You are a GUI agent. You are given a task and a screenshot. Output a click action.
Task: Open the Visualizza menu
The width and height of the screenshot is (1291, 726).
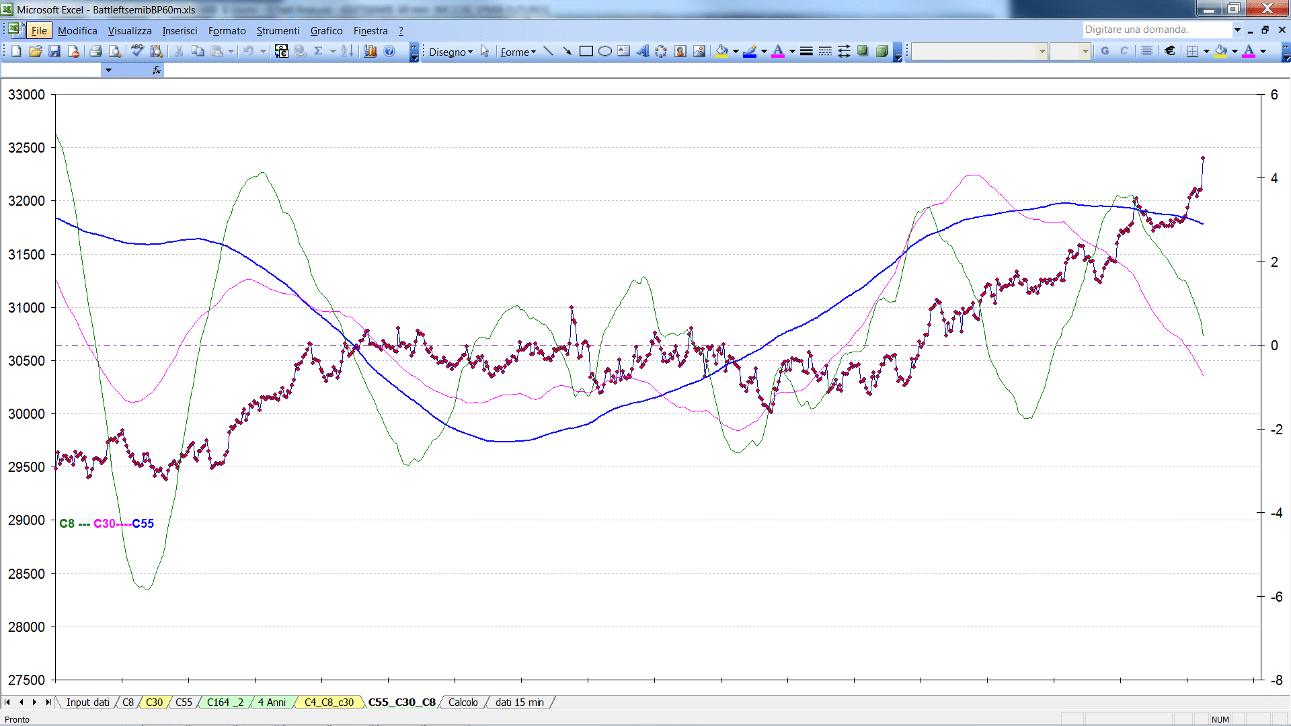(130, 30)
